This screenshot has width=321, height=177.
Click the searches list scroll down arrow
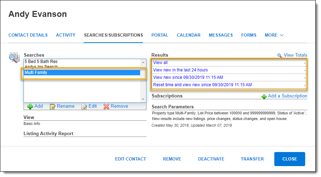point(143,99)
